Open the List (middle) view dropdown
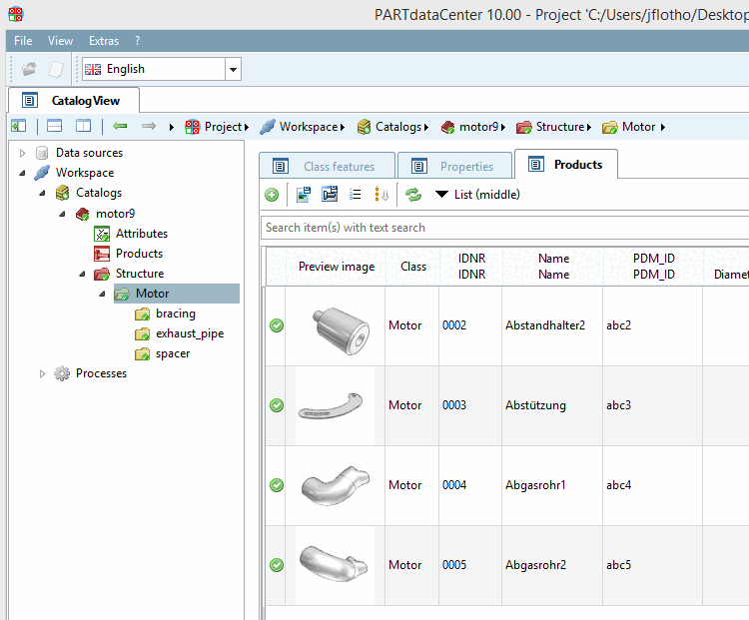749x620 pixels. (x=477, y=195)
